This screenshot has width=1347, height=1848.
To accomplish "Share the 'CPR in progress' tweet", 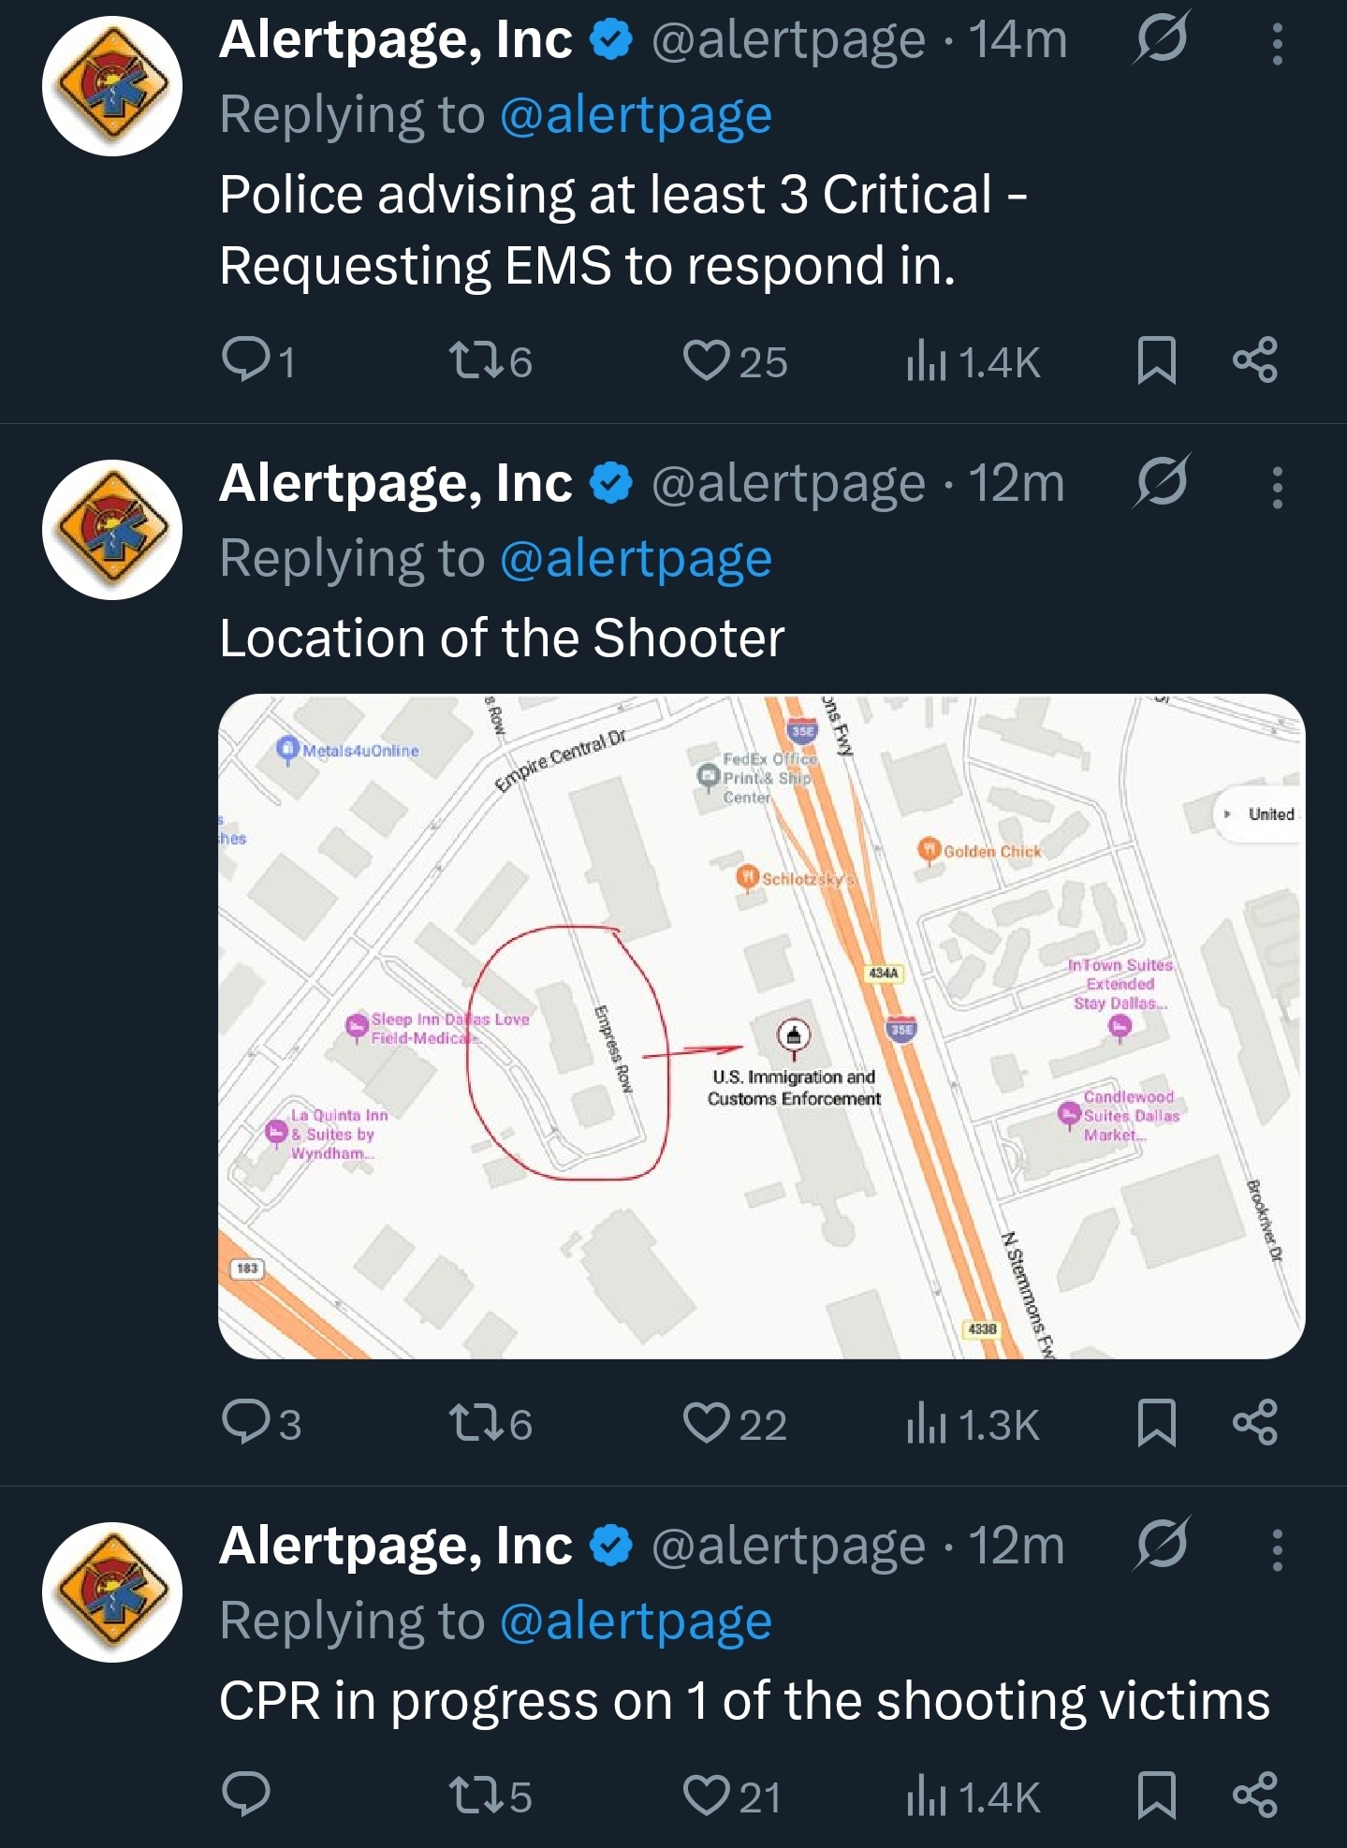I will pyautogui.click(x=1255, y=1795).
